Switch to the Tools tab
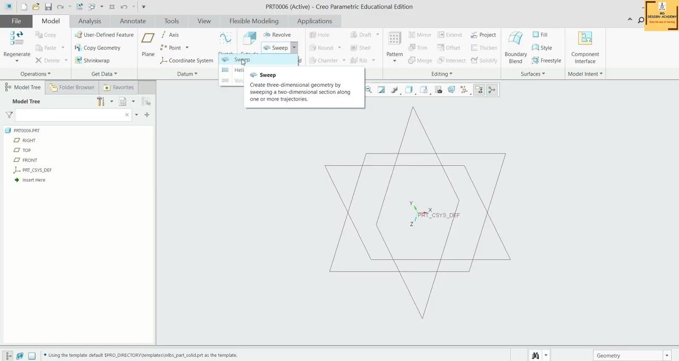Viewport: 679px width, 361px height. pos(171,21)
